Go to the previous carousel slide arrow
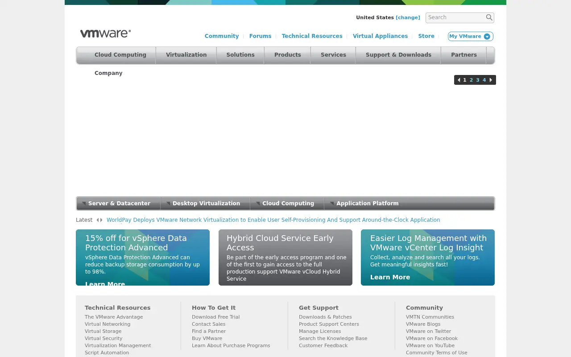Image resolution: width=571 pixels, height=357 pixels. (459, 80)
